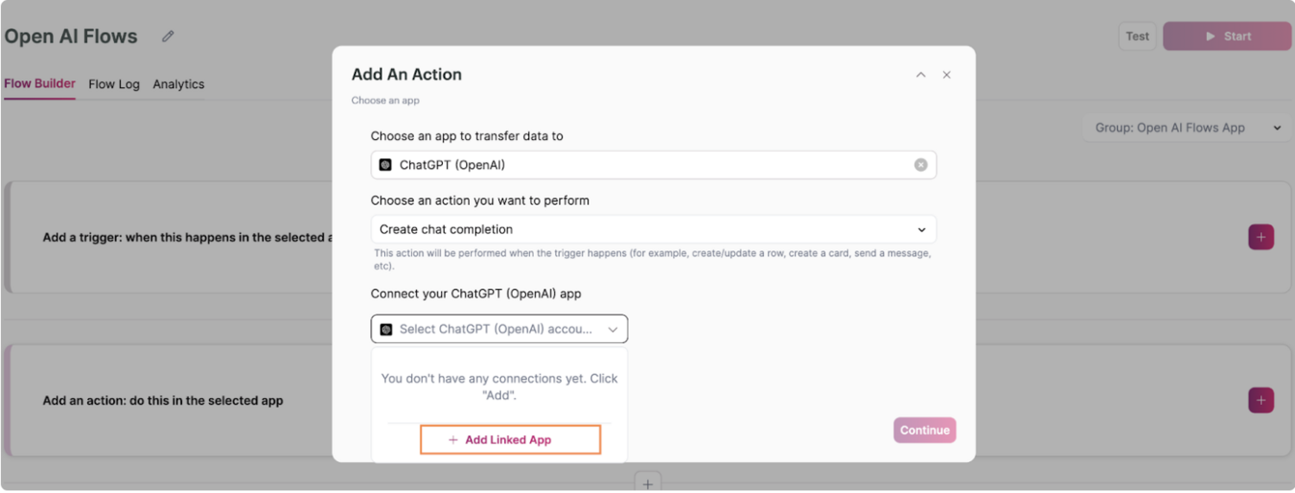Close the Add An Action dialog
Viewport: 1295px width, 493px height.
[x=946, y=75]
